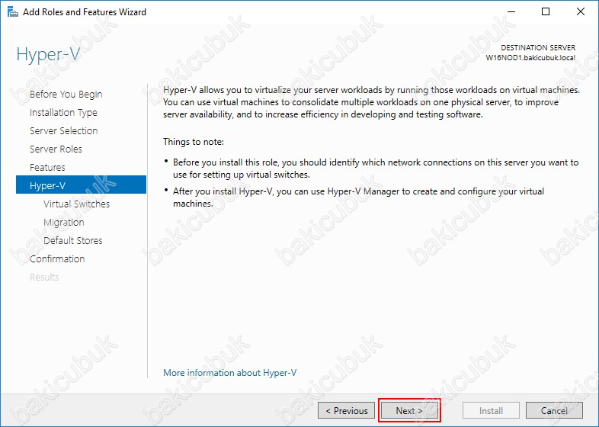Click the wizard icon in the title bar
Screen dimensions: 599x427
coord(10,12)
